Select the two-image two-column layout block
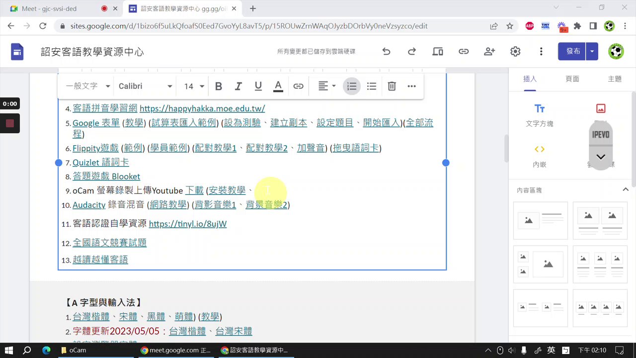Image resolution: width=636 pixels, height=358 pixels. tap(600, 221)
